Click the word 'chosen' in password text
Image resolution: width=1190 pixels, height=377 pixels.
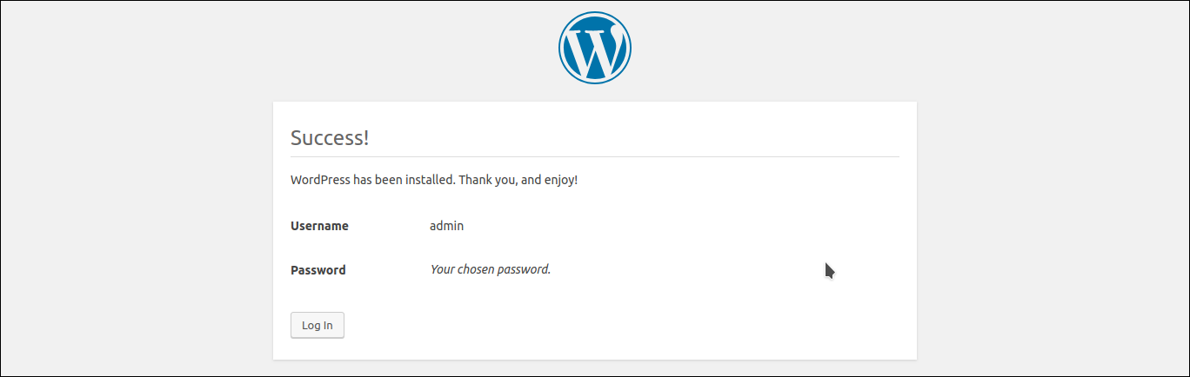pos(477,269)
